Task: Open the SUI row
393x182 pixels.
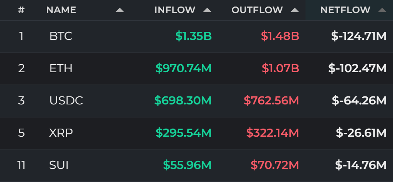Action: (x=196, y=165)
